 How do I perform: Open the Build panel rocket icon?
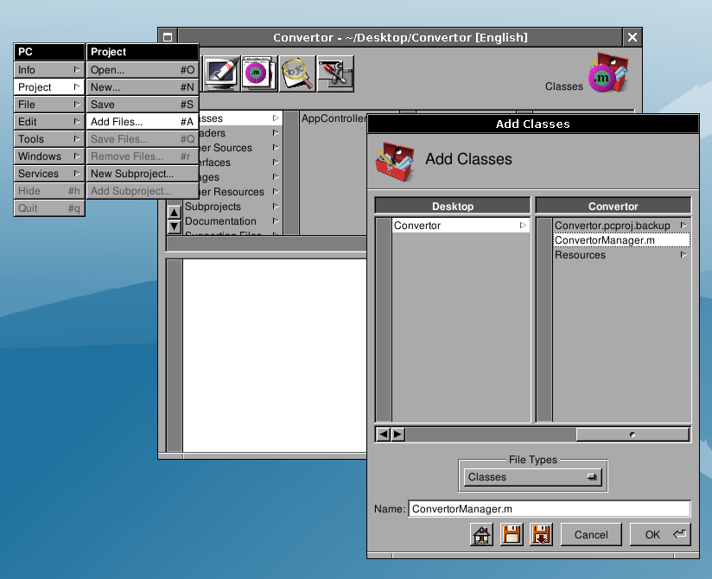point(219,72)
